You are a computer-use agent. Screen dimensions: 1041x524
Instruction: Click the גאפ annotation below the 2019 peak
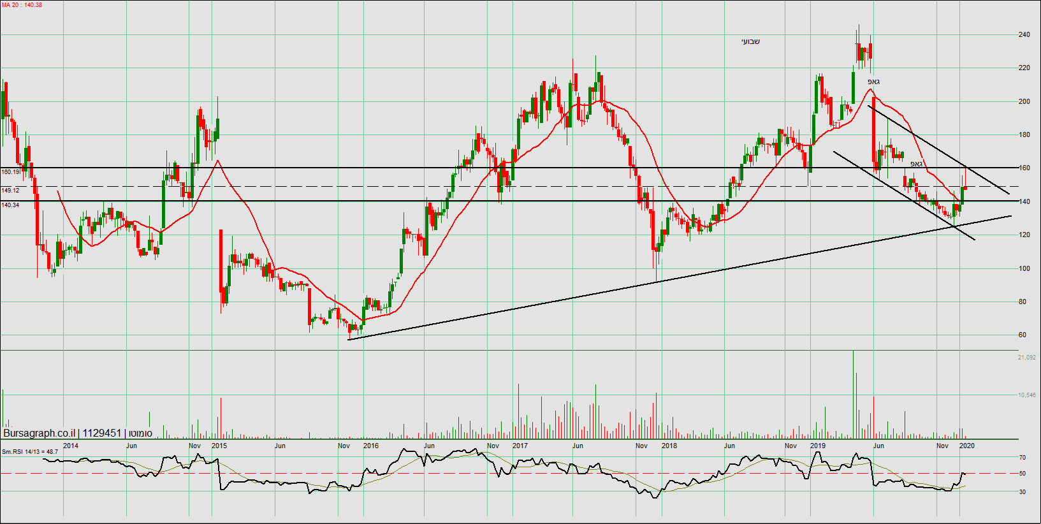click(x=873, y=82)
